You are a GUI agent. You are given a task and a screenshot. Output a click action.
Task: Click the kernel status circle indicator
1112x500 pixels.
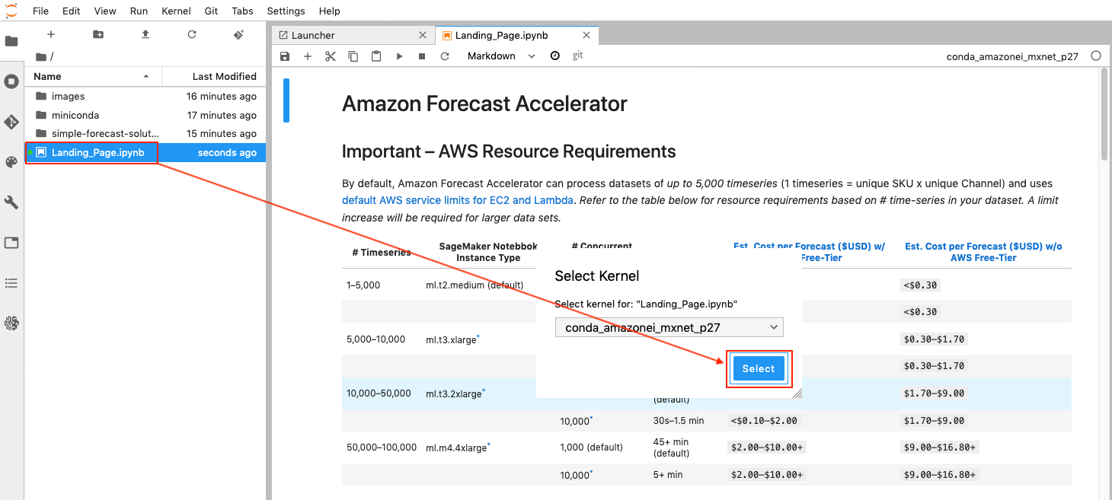coord(1096,56)
